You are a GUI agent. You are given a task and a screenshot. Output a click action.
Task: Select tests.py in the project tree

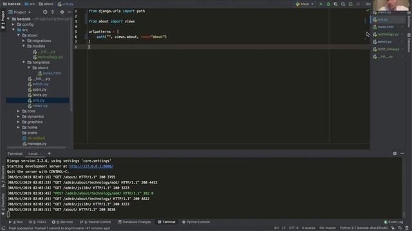pyautogui.click(x=37, y=95)
